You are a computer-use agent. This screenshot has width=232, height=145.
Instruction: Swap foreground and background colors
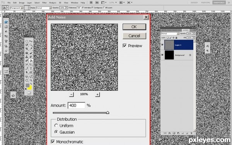[31, 84]
